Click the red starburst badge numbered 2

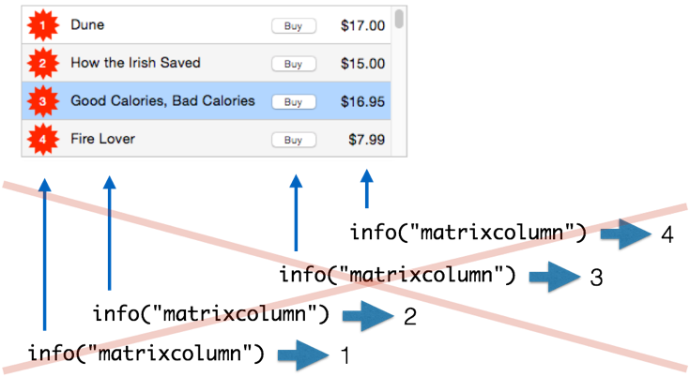pyautogui.click(x=42, y=64)
